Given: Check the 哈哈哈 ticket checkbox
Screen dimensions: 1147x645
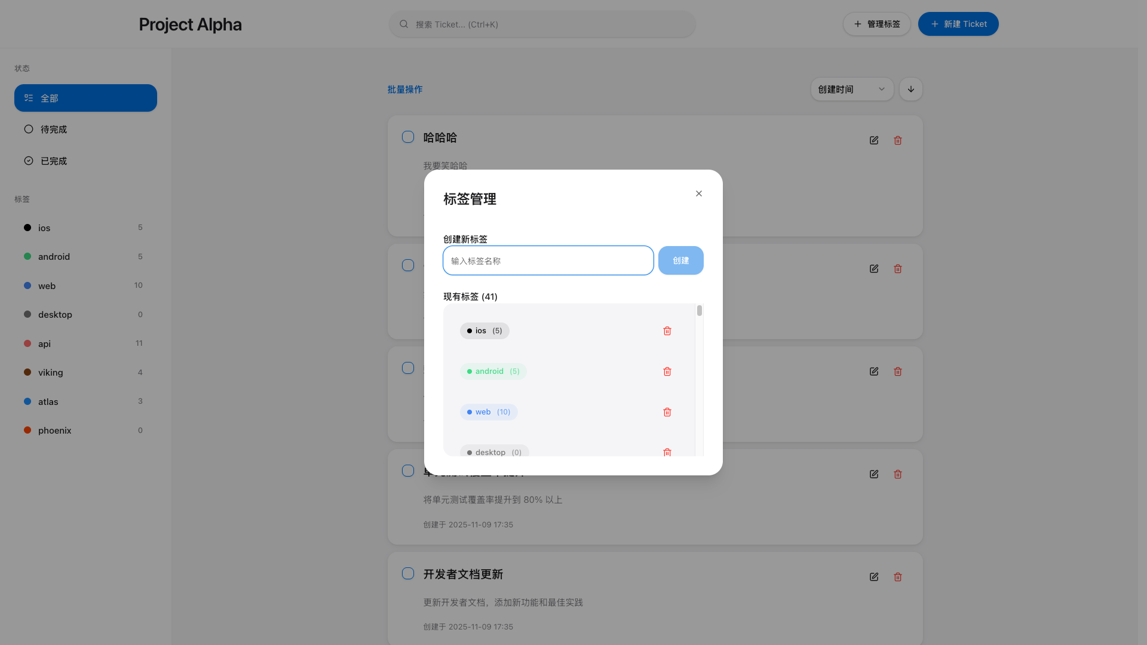Looking at the screenshot, I should coord(408,137).
